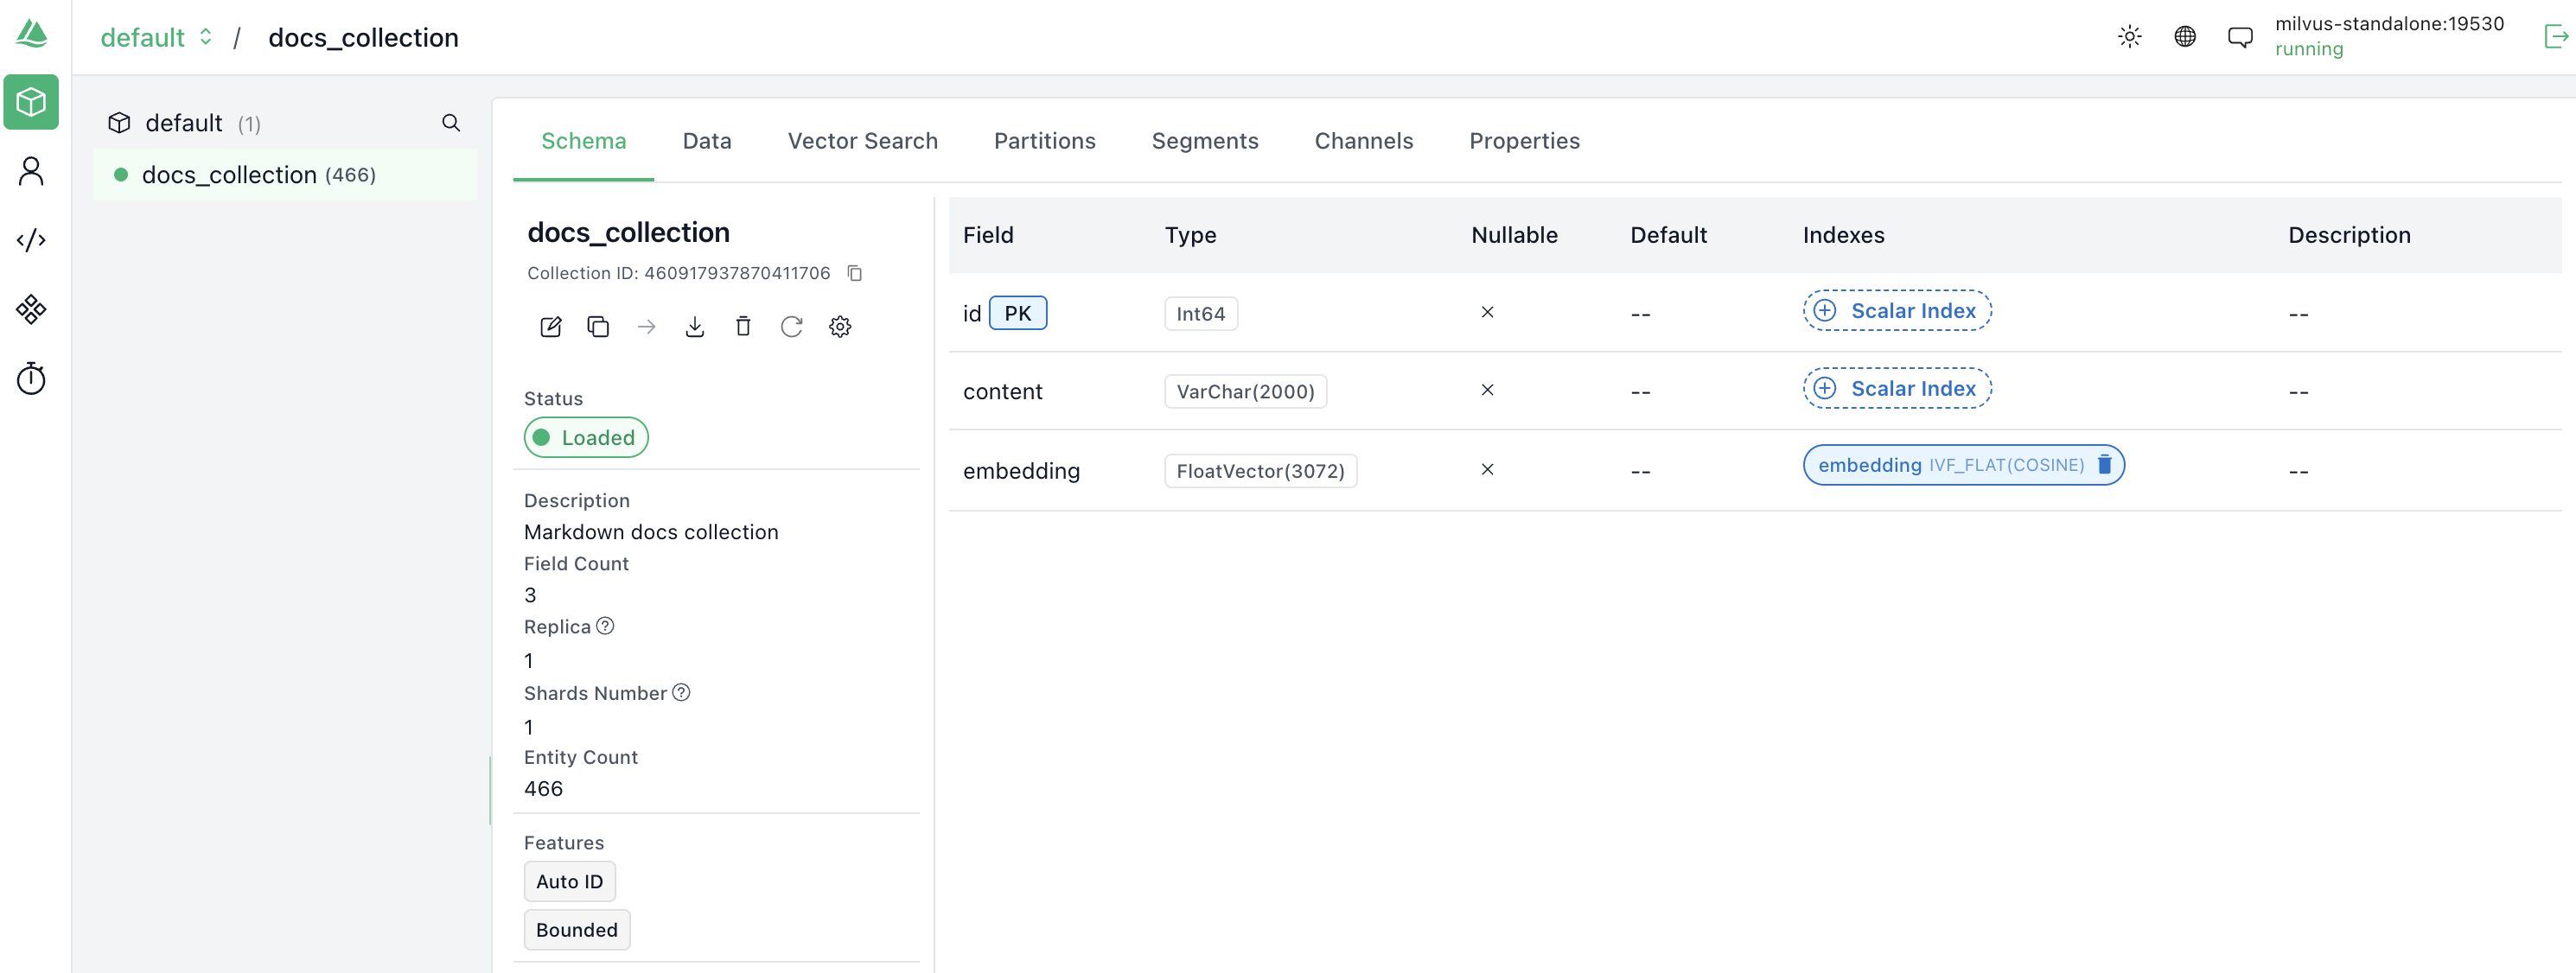Open the Users sidebar icon
This screenshot has width=2576, height=973.
[31, 171]
